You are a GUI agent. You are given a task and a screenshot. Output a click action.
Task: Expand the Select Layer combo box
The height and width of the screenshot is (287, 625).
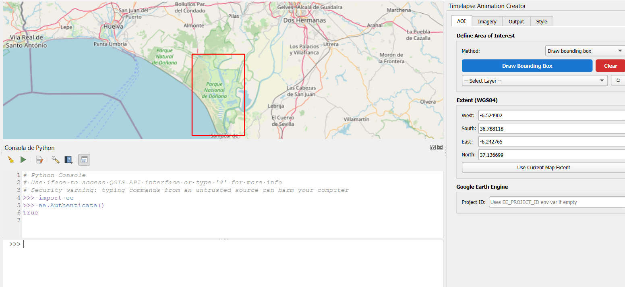(534, 81)
